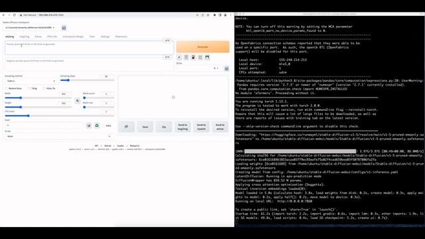This screenshot has width=425, height=239.
Task: Click the random seed dice icon
Action: point(89,125)
